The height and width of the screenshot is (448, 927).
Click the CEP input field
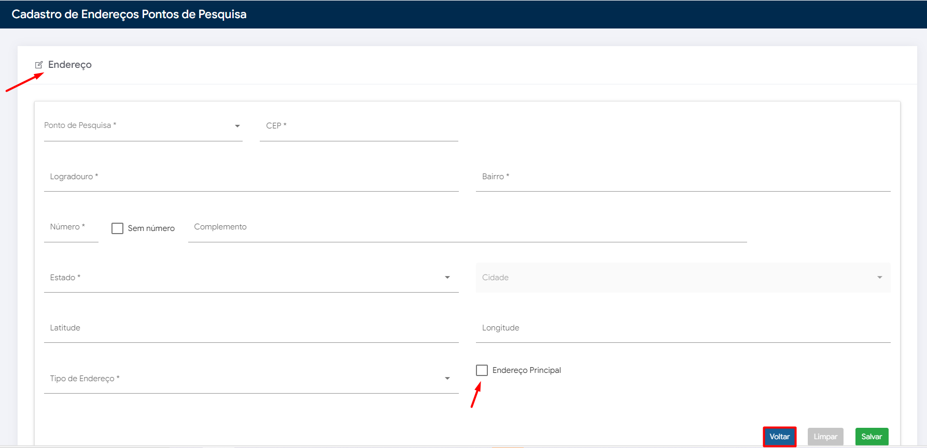359,126
